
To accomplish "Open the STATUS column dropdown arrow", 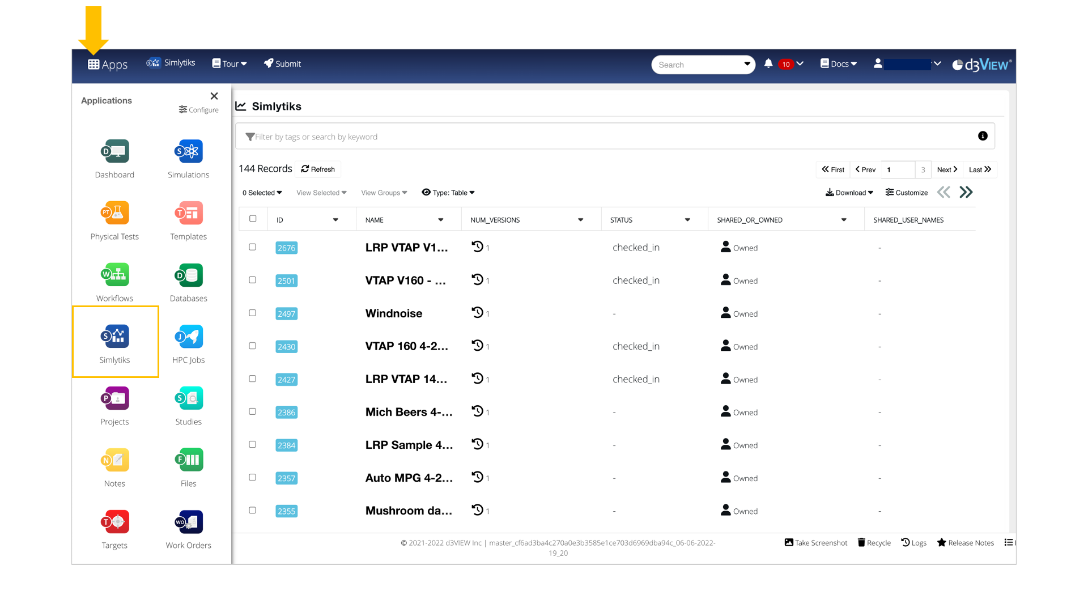I will [687, 220].
